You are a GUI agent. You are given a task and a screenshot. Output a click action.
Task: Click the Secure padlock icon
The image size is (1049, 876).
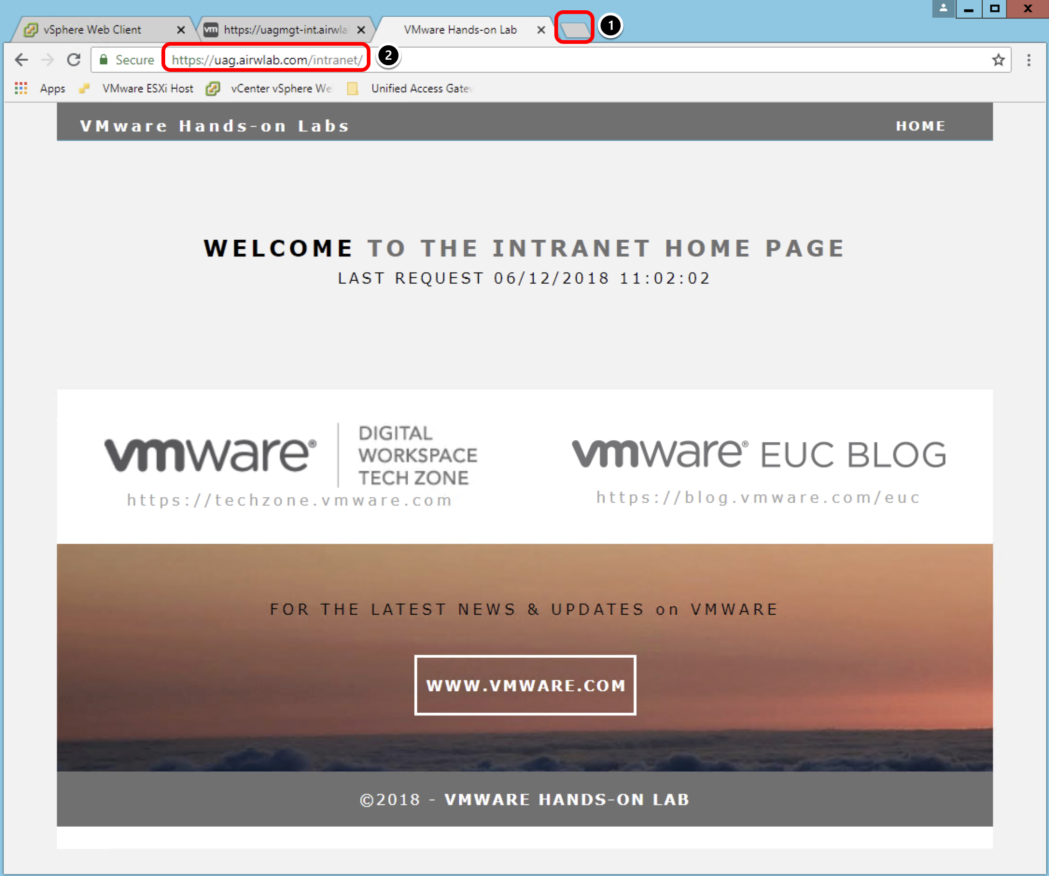(104, 59)
